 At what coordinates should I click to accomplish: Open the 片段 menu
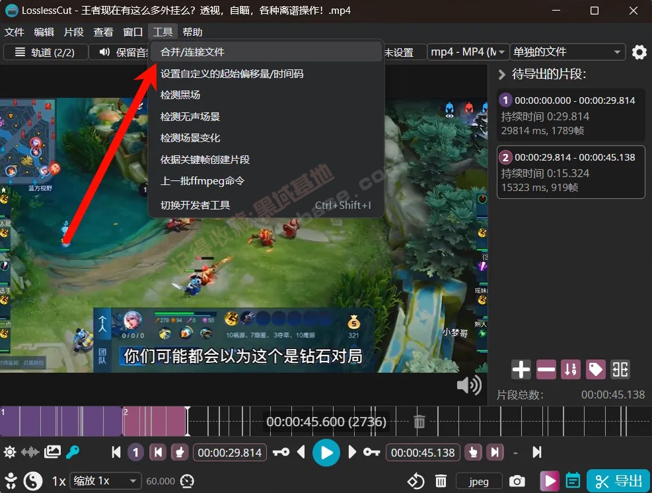(x=73, y=32)
